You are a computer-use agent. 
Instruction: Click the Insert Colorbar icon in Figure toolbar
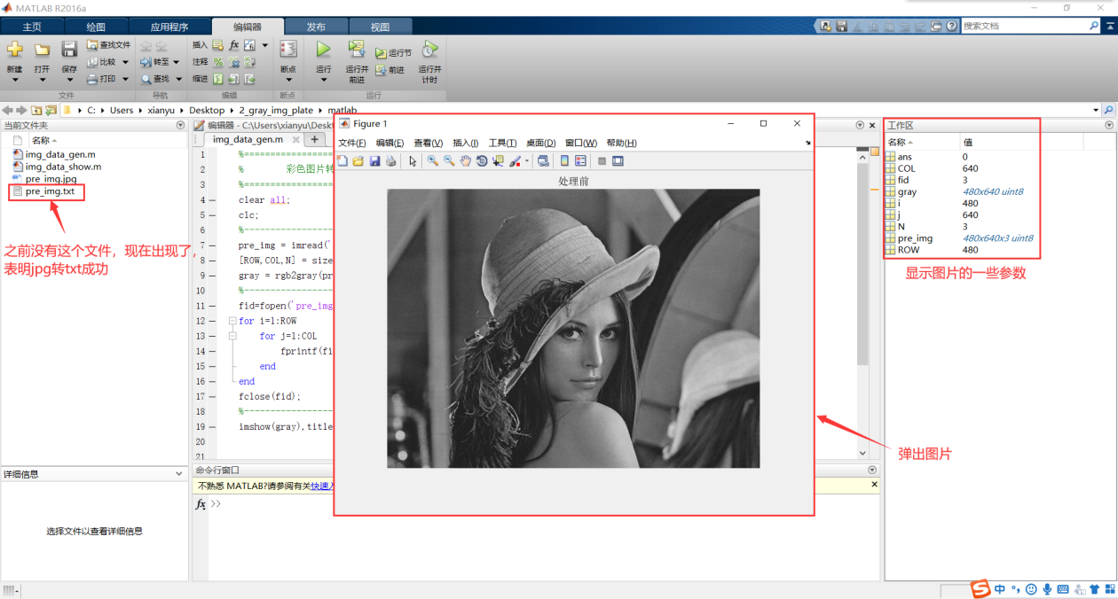click(x=563, y=161)
